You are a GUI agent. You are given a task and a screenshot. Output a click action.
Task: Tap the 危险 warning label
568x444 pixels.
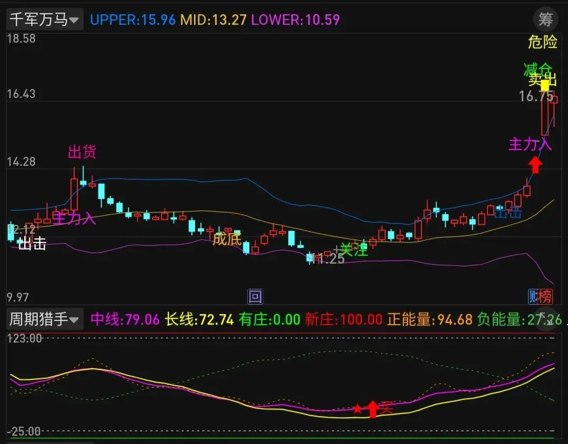(x=543, y=42)
